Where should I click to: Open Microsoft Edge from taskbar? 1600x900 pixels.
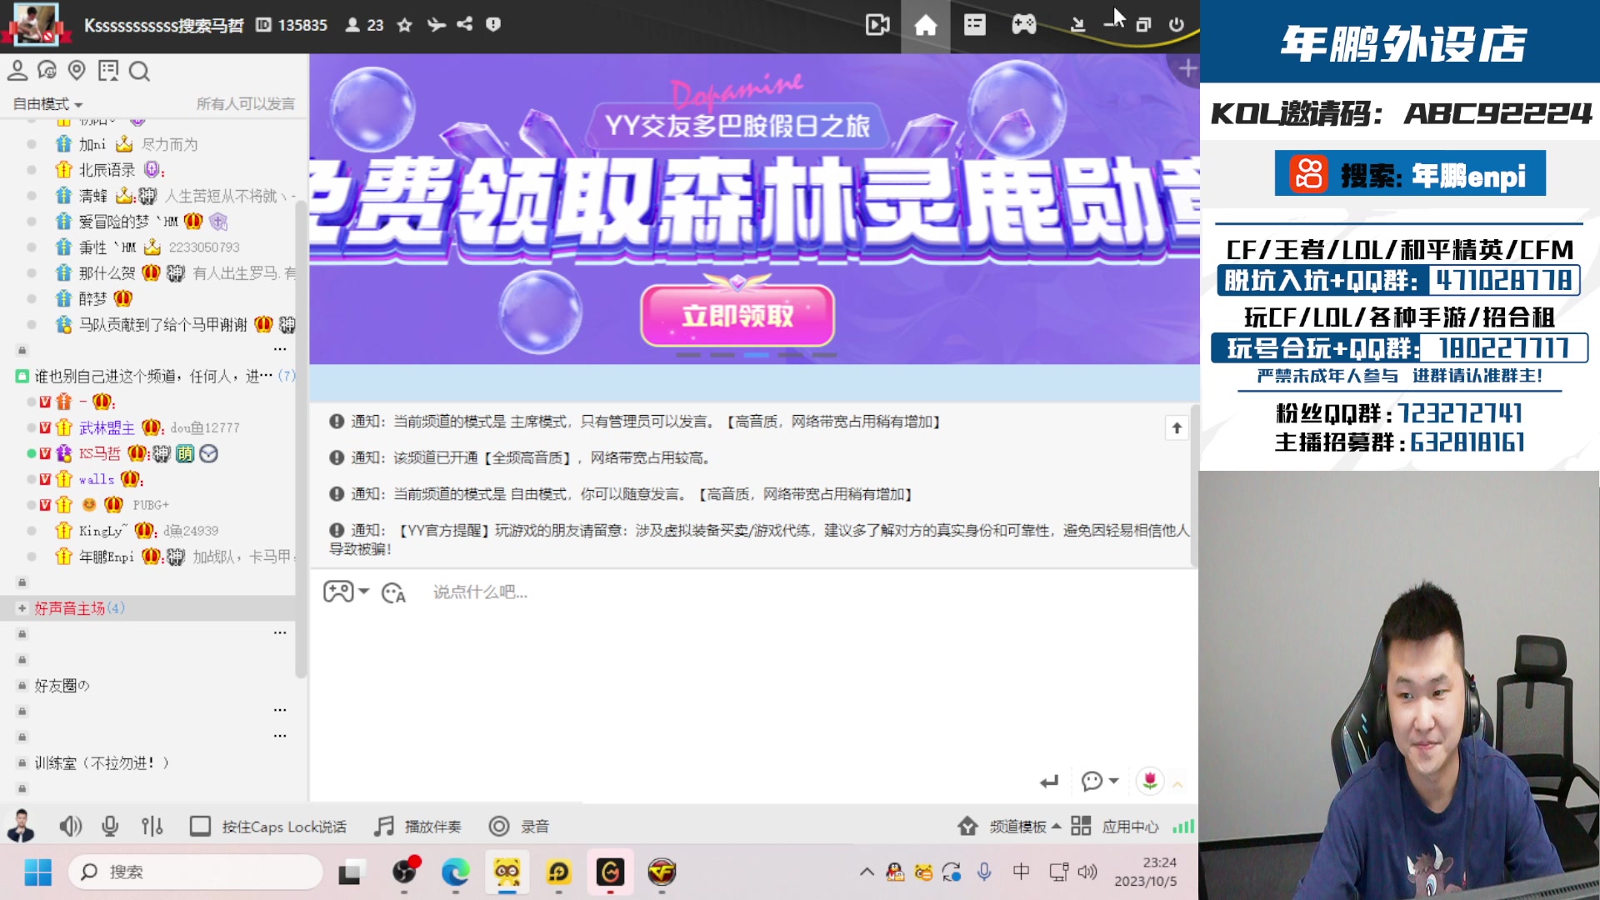click(x=455, y=872)
